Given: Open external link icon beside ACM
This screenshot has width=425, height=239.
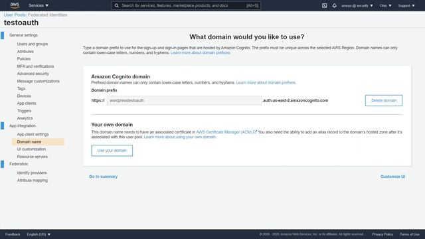Looking at the screenshot, I should point(255,132).
